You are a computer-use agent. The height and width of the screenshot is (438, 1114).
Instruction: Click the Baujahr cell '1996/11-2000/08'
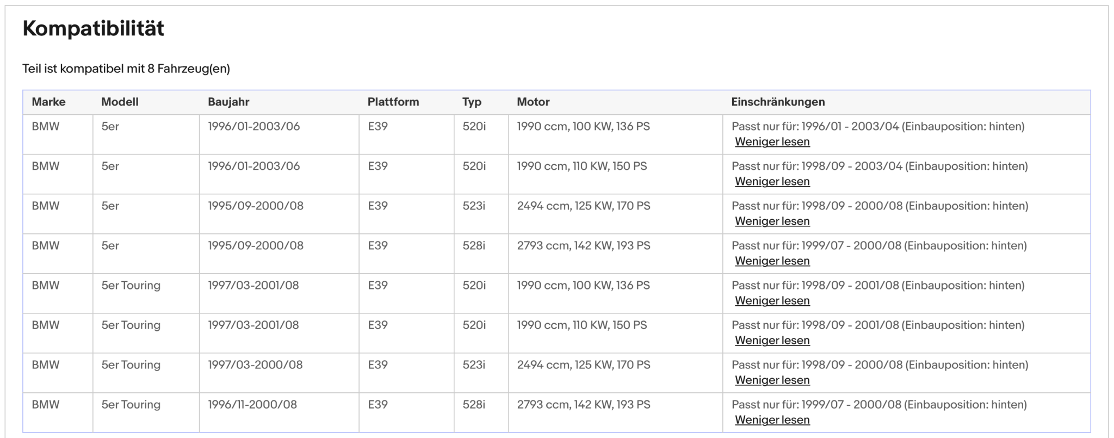[x=252, y=404]
